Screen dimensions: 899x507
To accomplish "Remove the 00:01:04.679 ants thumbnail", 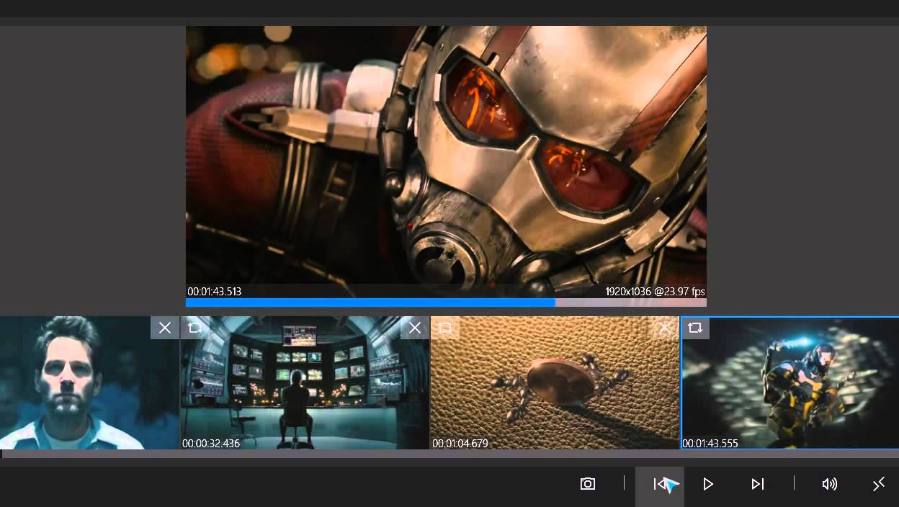I will 665,328.
